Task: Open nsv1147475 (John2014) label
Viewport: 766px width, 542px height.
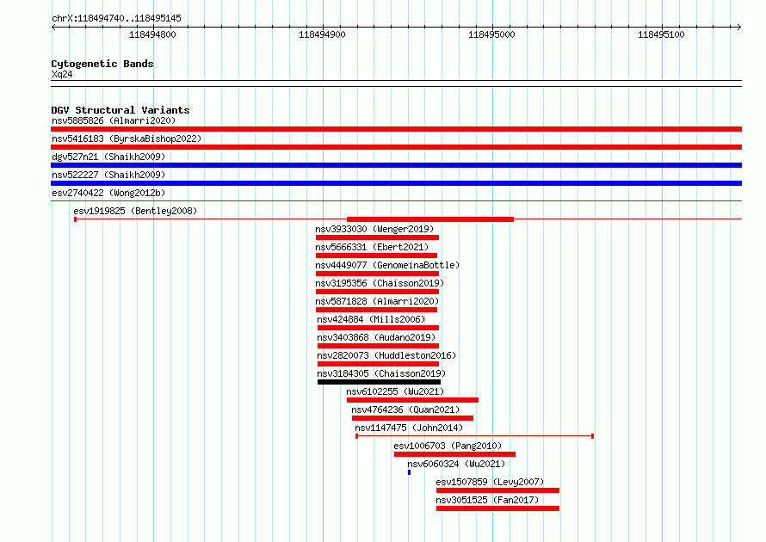Action: (409, 428)
